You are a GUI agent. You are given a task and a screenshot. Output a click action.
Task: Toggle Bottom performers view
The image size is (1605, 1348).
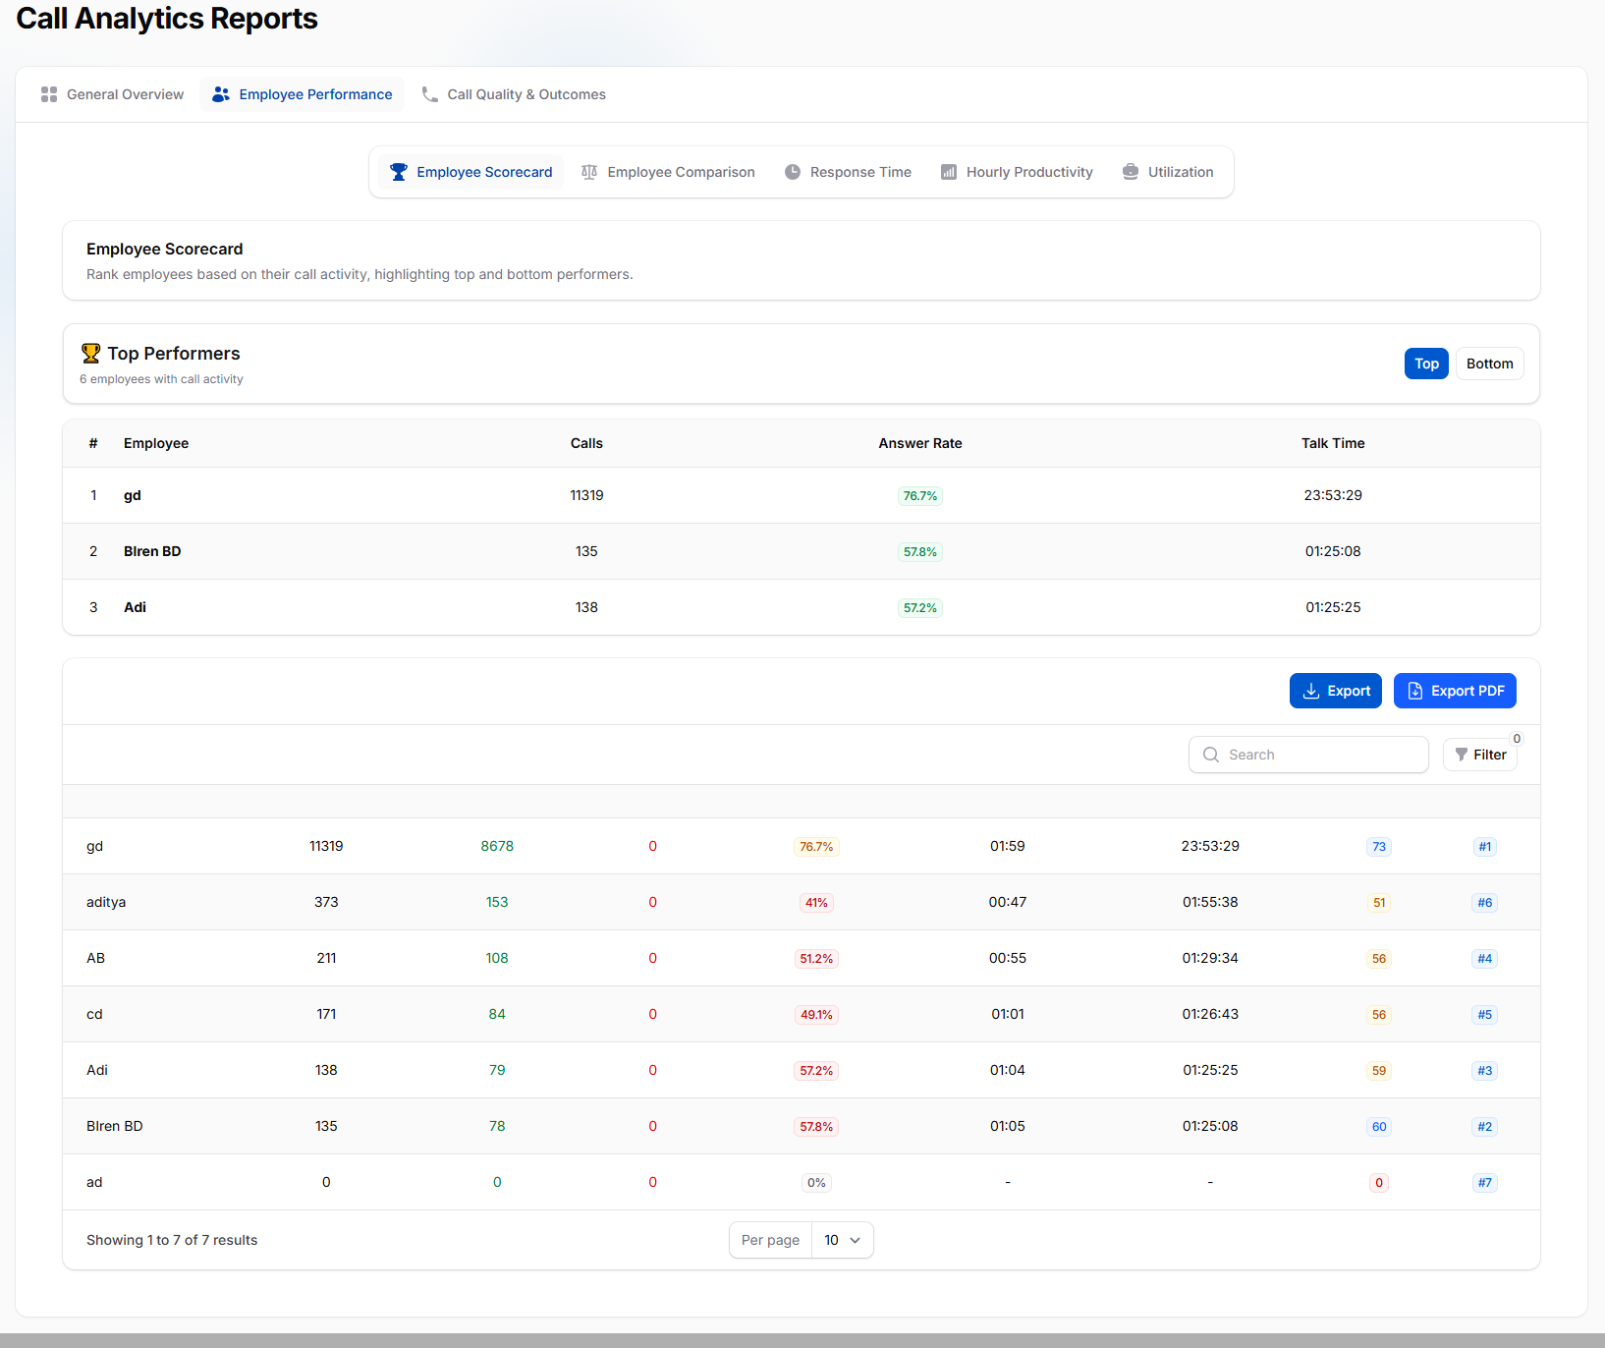(1489, 364)
